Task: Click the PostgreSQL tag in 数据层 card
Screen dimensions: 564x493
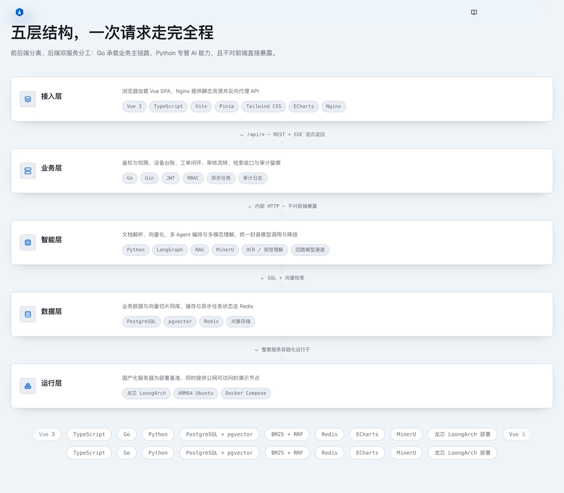Action: click(x=141, y=322)
